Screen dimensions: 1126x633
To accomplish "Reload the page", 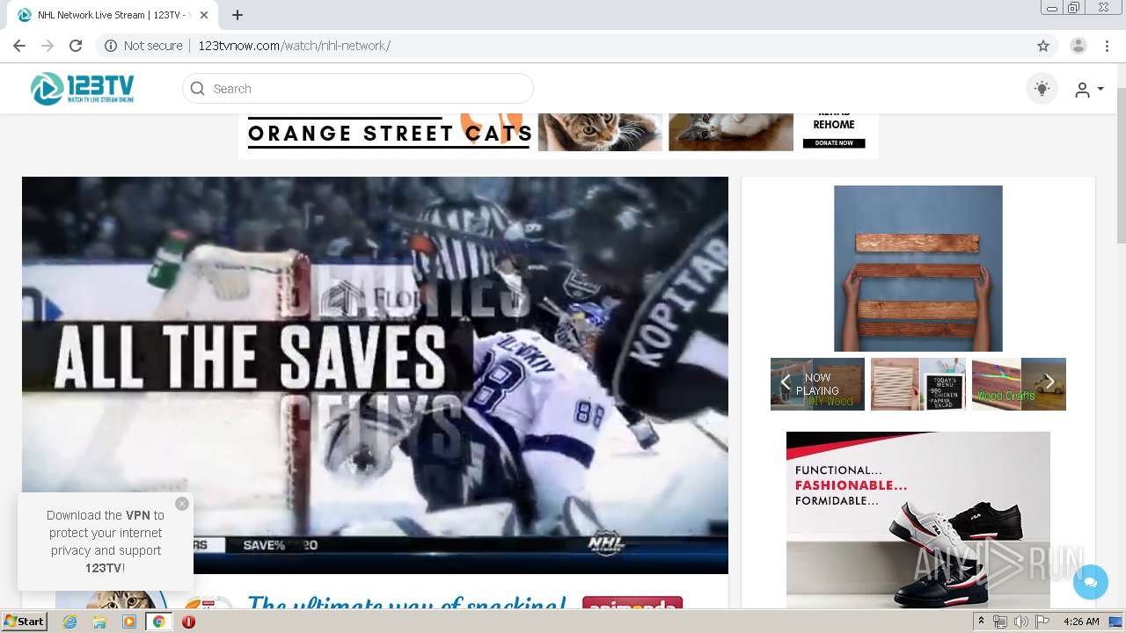I will tap(76, 46).
